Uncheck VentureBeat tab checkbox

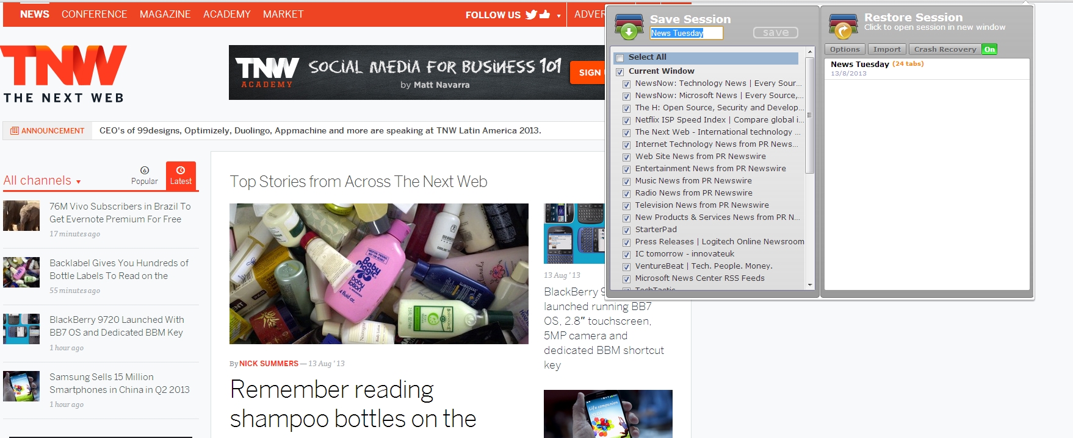626,267
